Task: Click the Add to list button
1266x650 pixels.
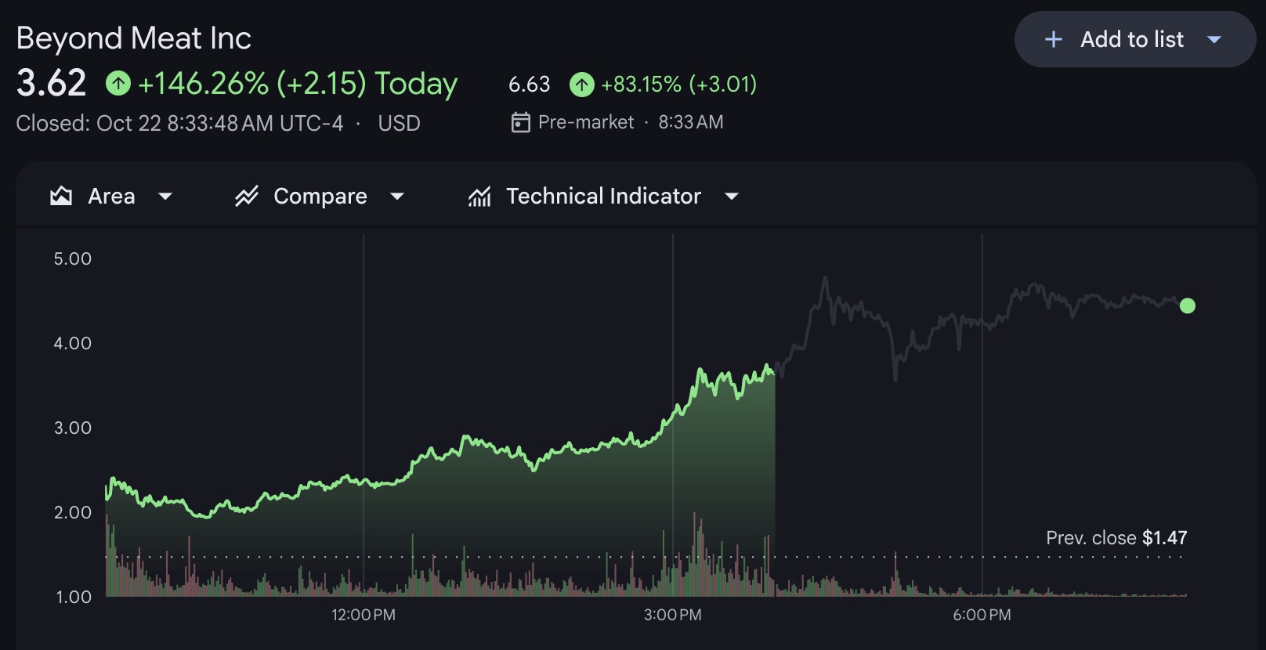Action: [1131, 39]
